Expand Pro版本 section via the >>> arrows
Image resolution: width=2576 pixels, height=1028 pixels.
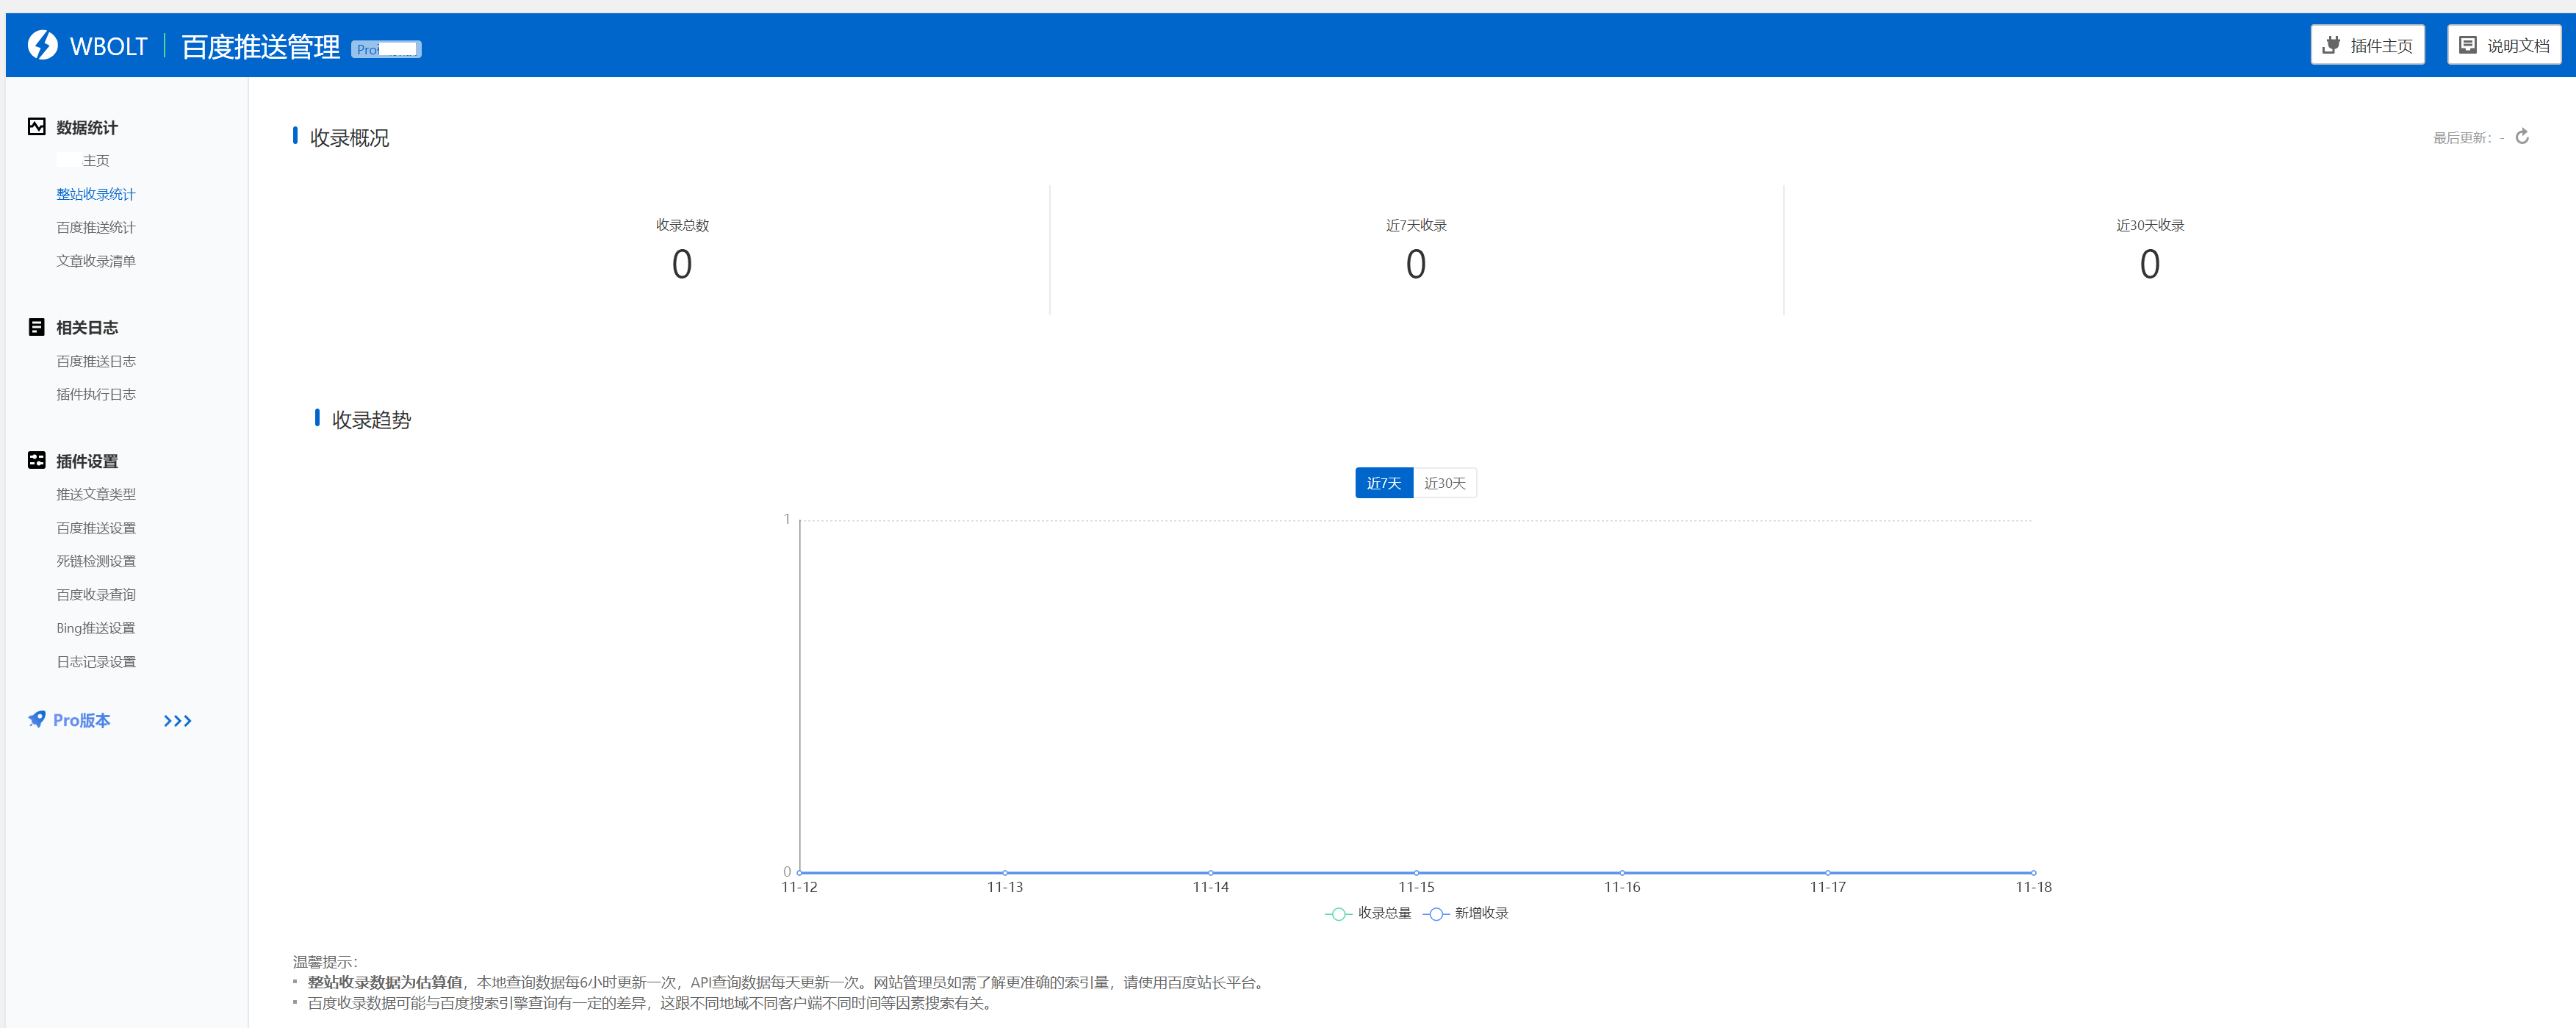coord(177,720)
